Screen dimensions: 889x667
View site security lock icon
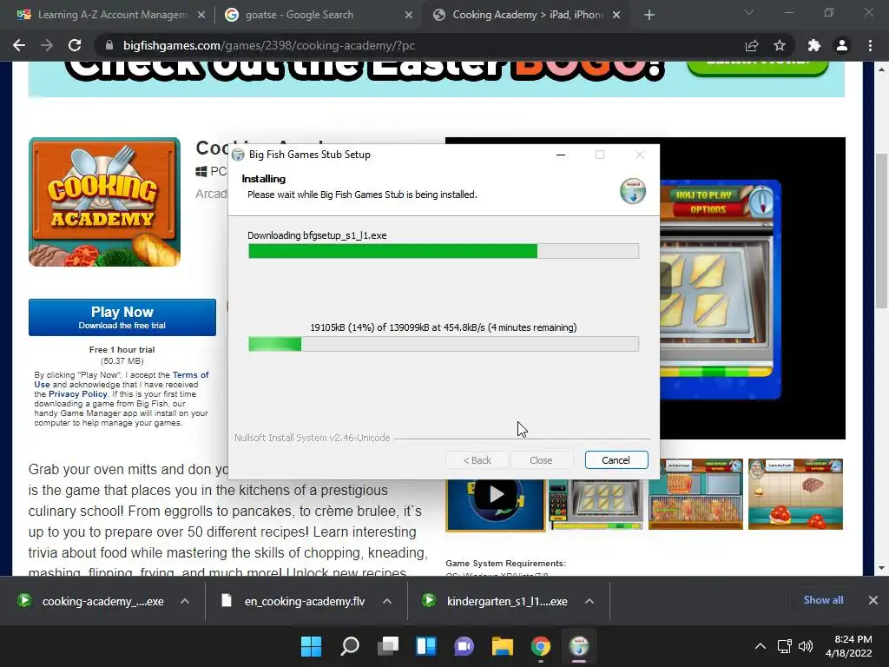click(109, 45)
